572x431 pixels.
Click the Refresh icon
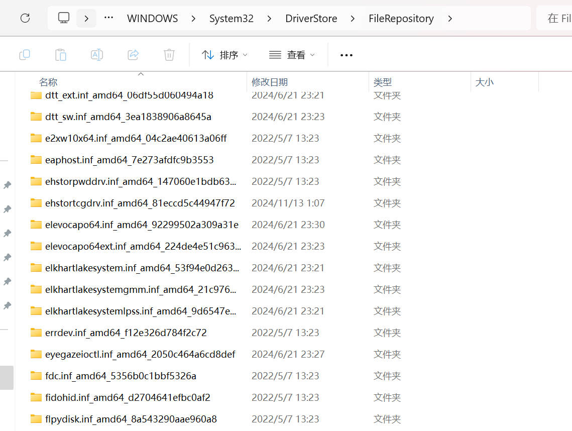click(x=25, y=18)
